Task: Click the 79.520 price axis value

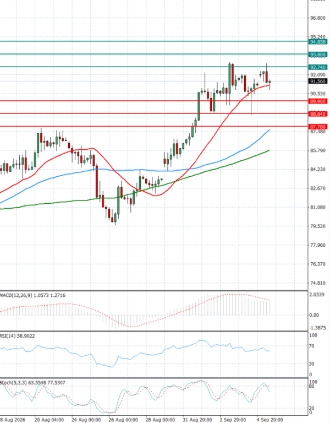Action: 318,226
